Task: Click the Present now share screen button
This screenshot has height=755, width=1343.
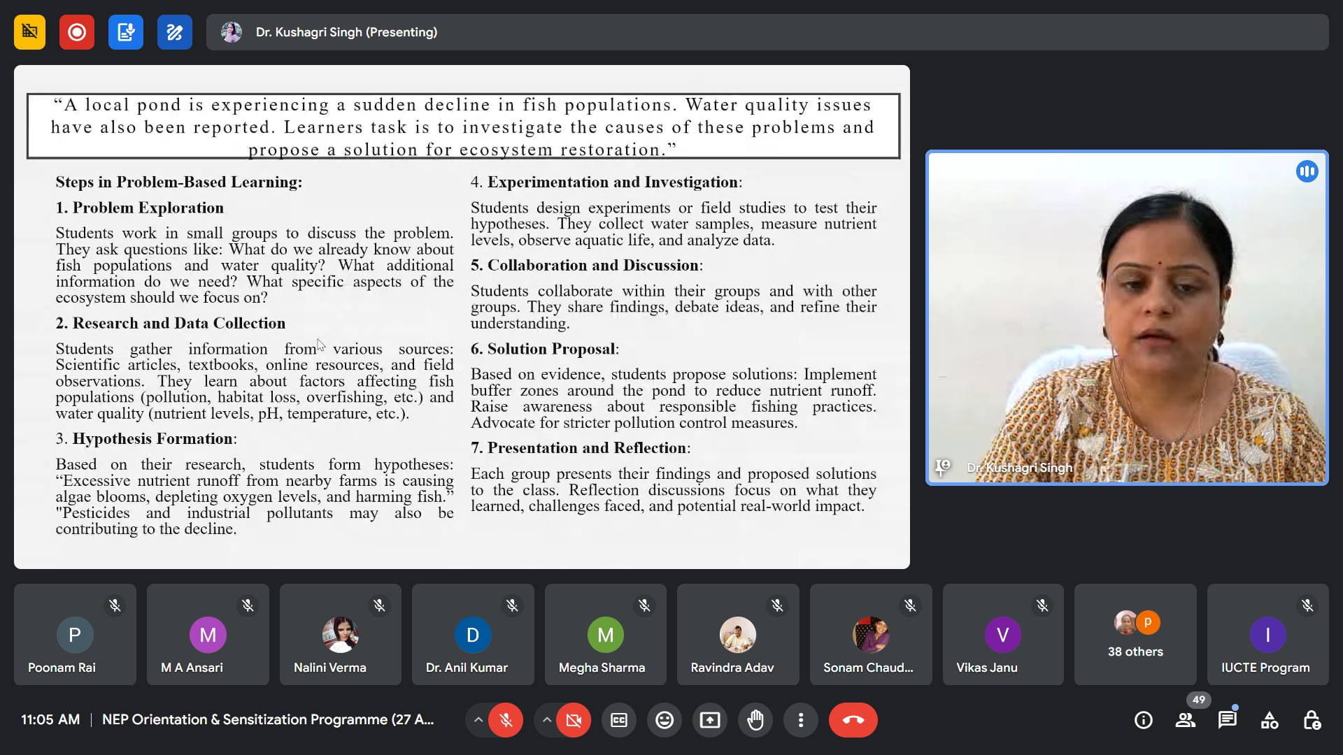Action: 710,720
